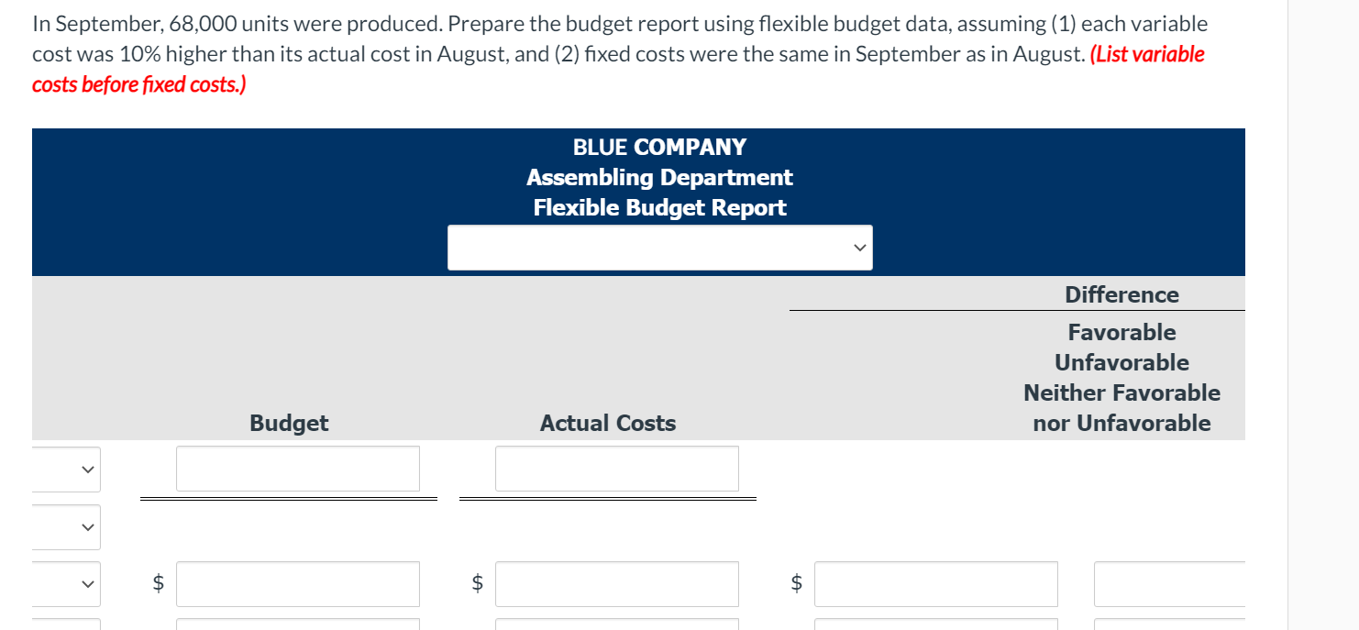Viewport: 1359px width, 630px height.
Task: Click the chevron on the third row selector
Action: 85,584
